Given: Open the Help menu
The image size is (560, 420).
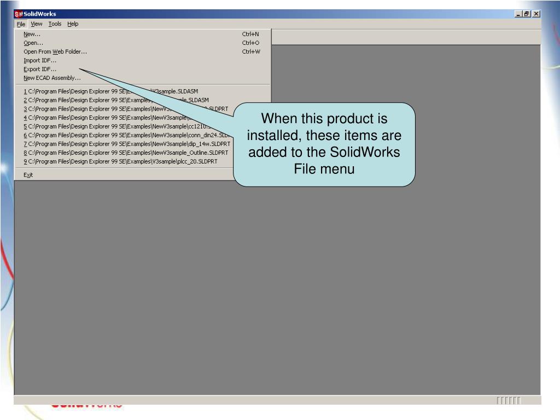Looking at the screenshot, I should point(73,24).
